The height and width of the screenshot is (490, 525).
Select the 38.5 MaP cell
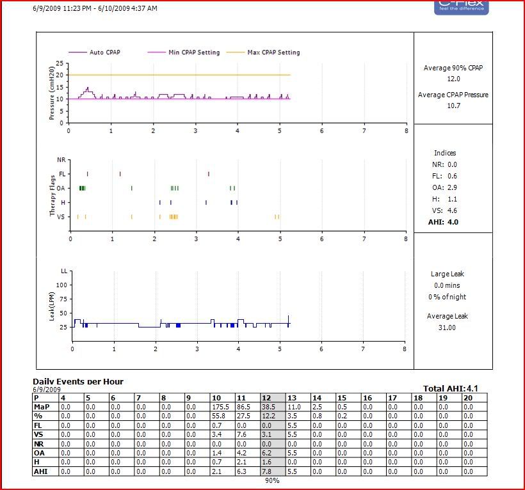[273, 407]
